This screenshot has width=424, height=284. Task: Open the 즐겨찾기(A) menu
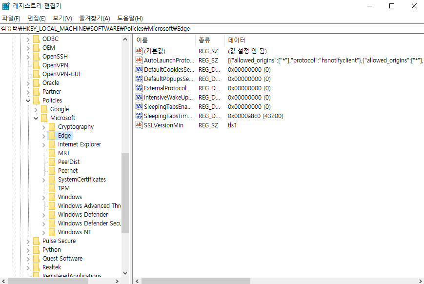coord(94,18)
